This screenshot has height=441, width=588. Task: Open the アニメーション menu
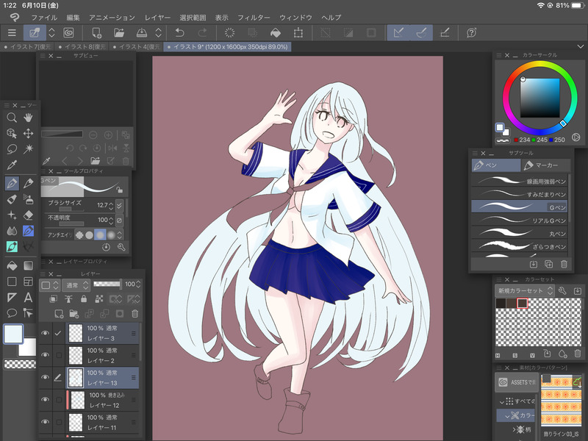click(112, 18)
